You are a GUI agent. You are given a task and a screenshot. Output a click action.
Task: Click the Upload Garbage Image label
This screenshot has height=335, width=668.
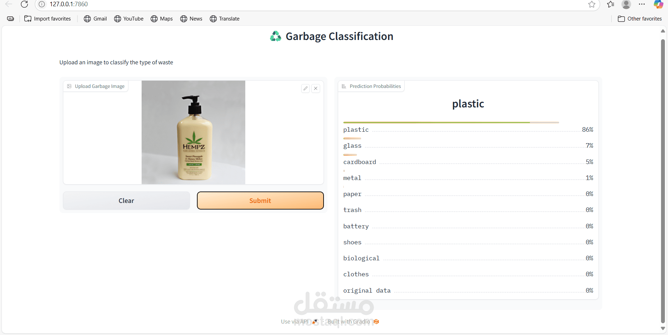(x=96, y=86)
